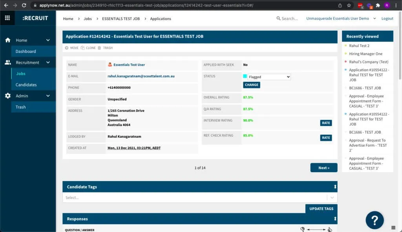The height and width of the screenshot is (232, 402).
Task: Open the Candidate Tags select dropdown arrow
Action: pos(332,198)
